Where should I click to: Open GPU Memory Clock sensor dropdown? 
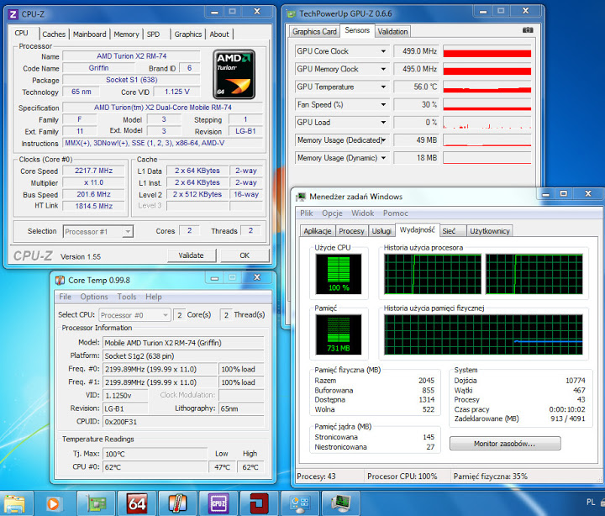(383, 69)
